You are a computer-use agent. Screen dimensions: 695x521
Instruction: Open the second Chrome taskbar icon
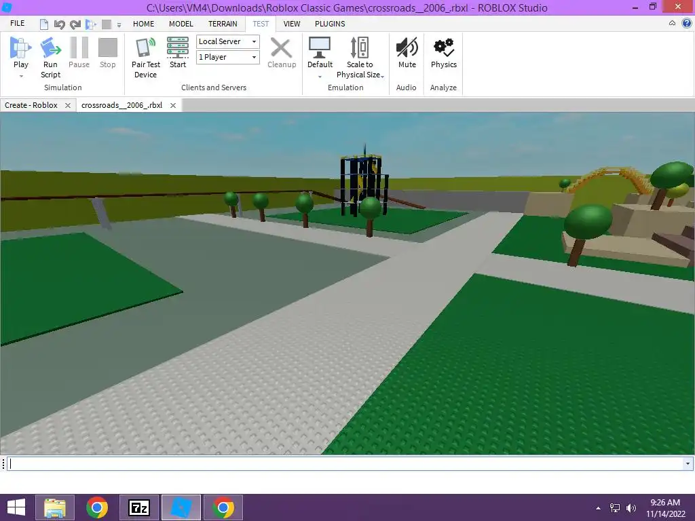[x=223, y=507]
